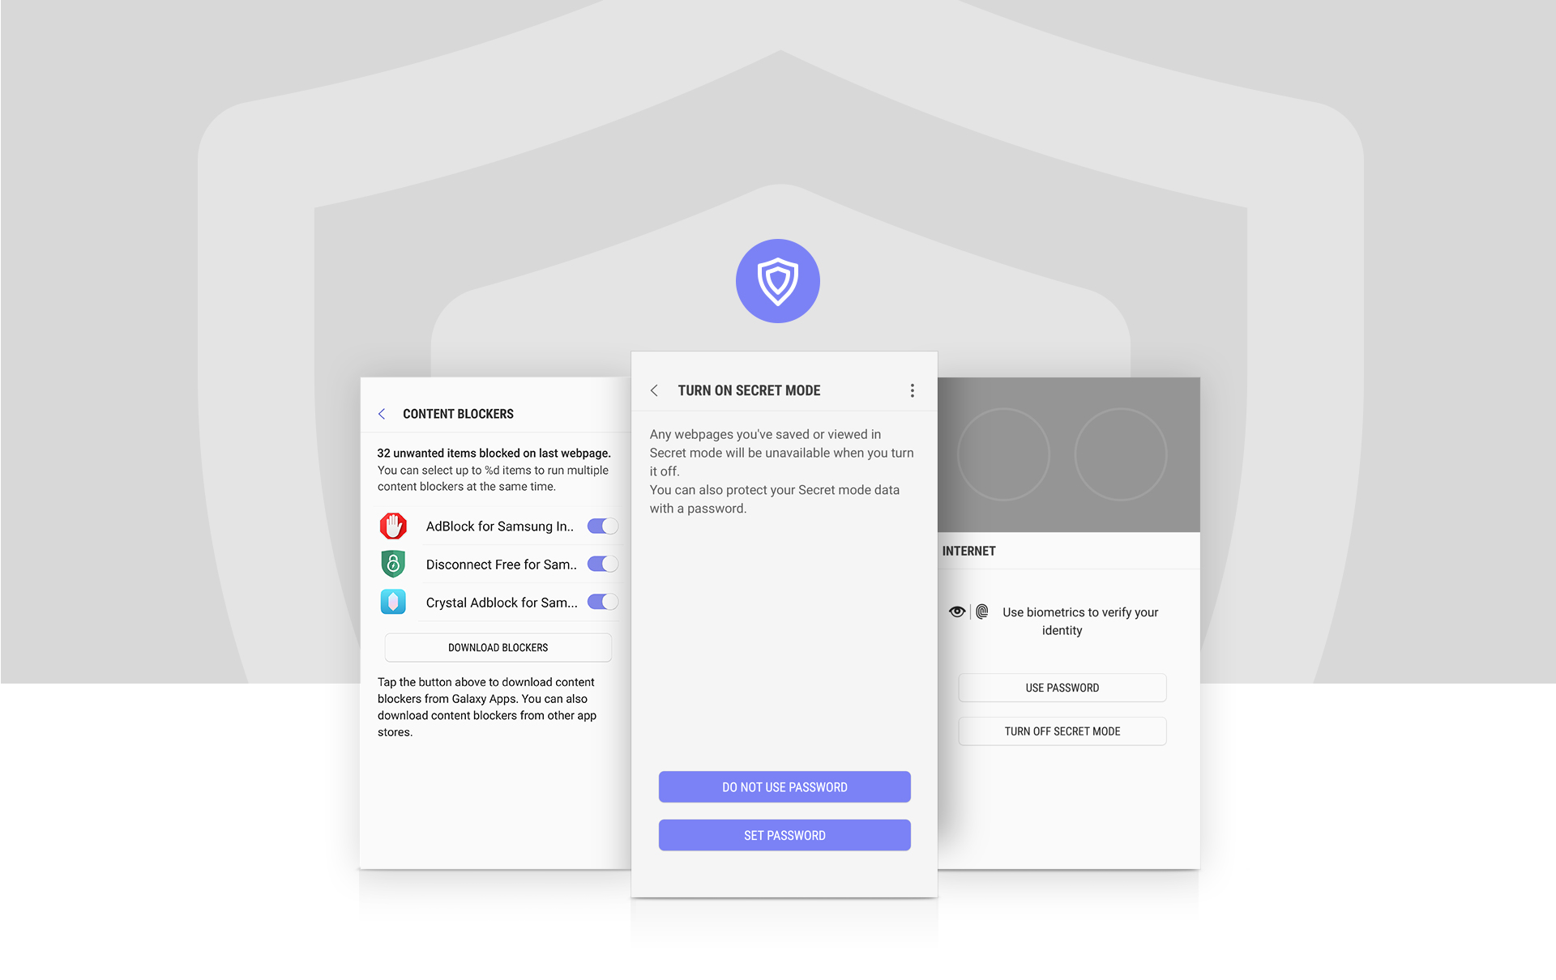Click the SET PASSWORD button
1556x980 pixels.
pyautogui.click(x=783, y=834)
